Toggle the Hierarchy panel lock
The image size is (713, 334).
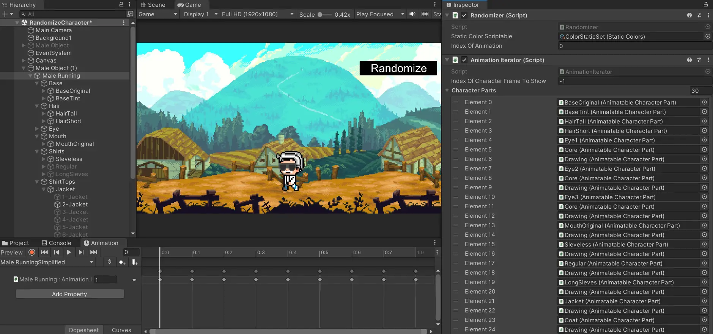click(121, 5)
